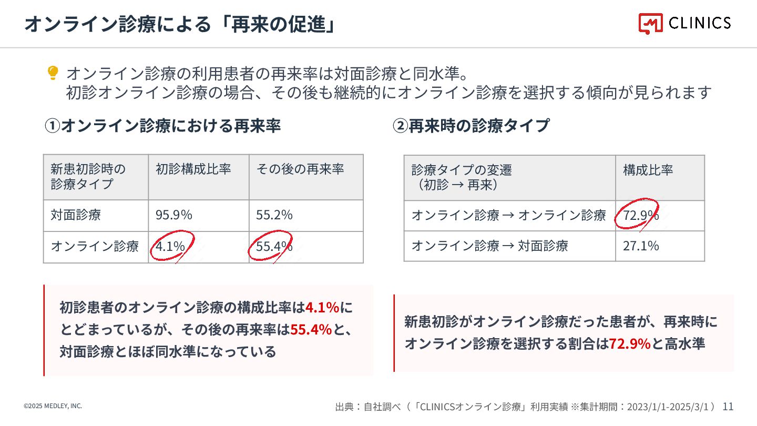Click the 95.9% table cell
This screenshot has width=757, height=426.
click(199, 215)
